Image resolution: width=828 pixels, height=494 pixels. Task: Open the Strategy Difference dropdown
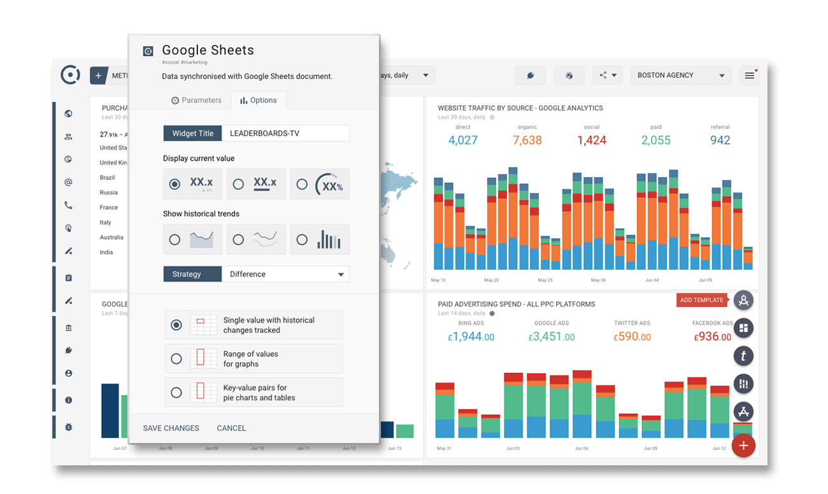point(285,274)
